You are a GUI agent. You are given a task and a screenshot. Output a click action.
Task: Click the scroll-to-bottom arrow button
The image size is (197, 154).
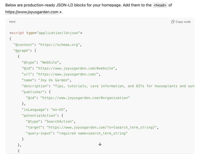[100, 144]
